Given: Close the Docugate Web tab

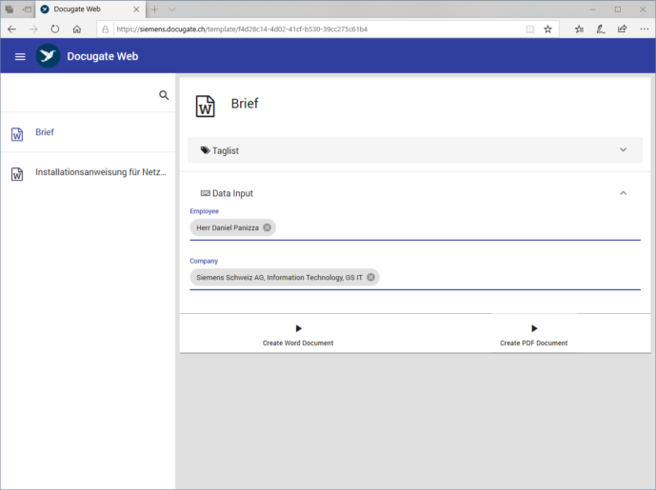Looking at the screenshot, I should click(x=136, y=10).
